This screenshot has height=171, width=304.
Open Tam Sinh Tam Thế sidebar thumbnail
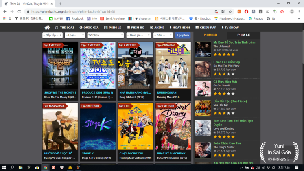coord(203,128)
